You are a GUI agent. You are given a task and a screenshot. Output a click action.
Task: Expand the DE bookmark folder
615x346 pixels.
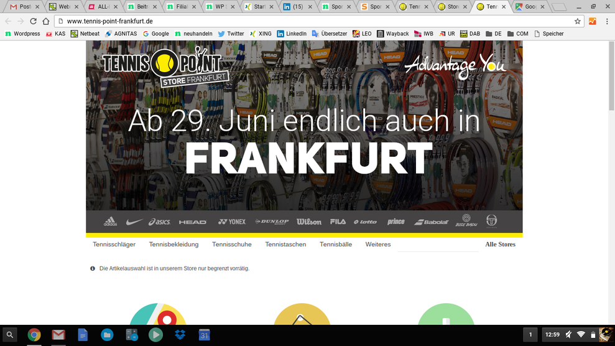click(x=493, y=34)
